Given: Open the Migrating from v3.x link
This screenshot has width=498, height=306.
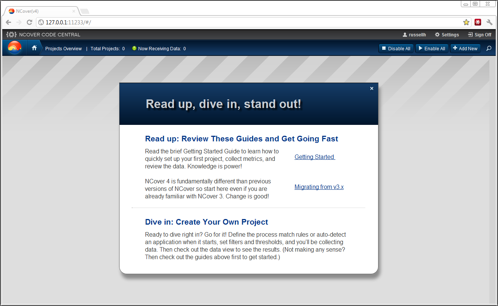Looking at the screenshot, I should (319, 187).
